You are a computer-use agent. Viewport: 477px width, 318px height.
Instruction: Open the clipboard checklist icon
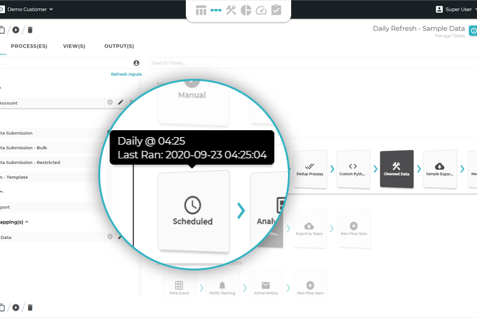pyautogui.click(x=276, y=10)
